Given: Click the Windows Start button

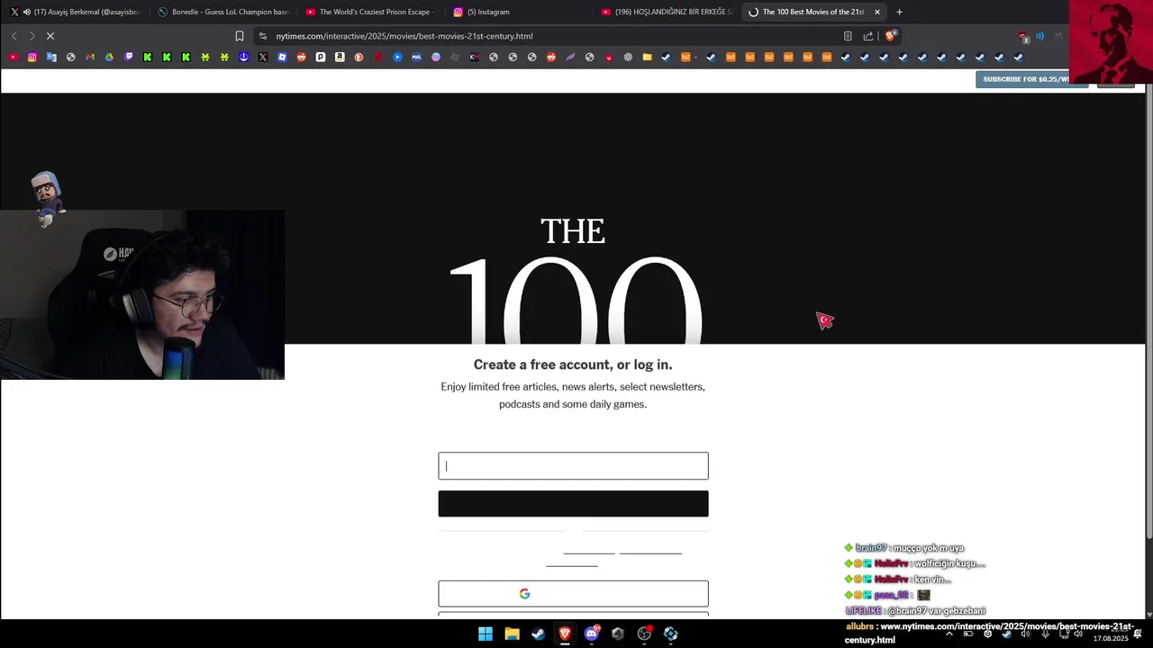Looking at the screenshot, I should tap(486, 634).
